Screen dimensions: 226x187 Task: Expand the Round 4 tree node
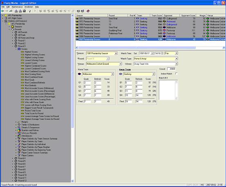[x=13, y=158]
